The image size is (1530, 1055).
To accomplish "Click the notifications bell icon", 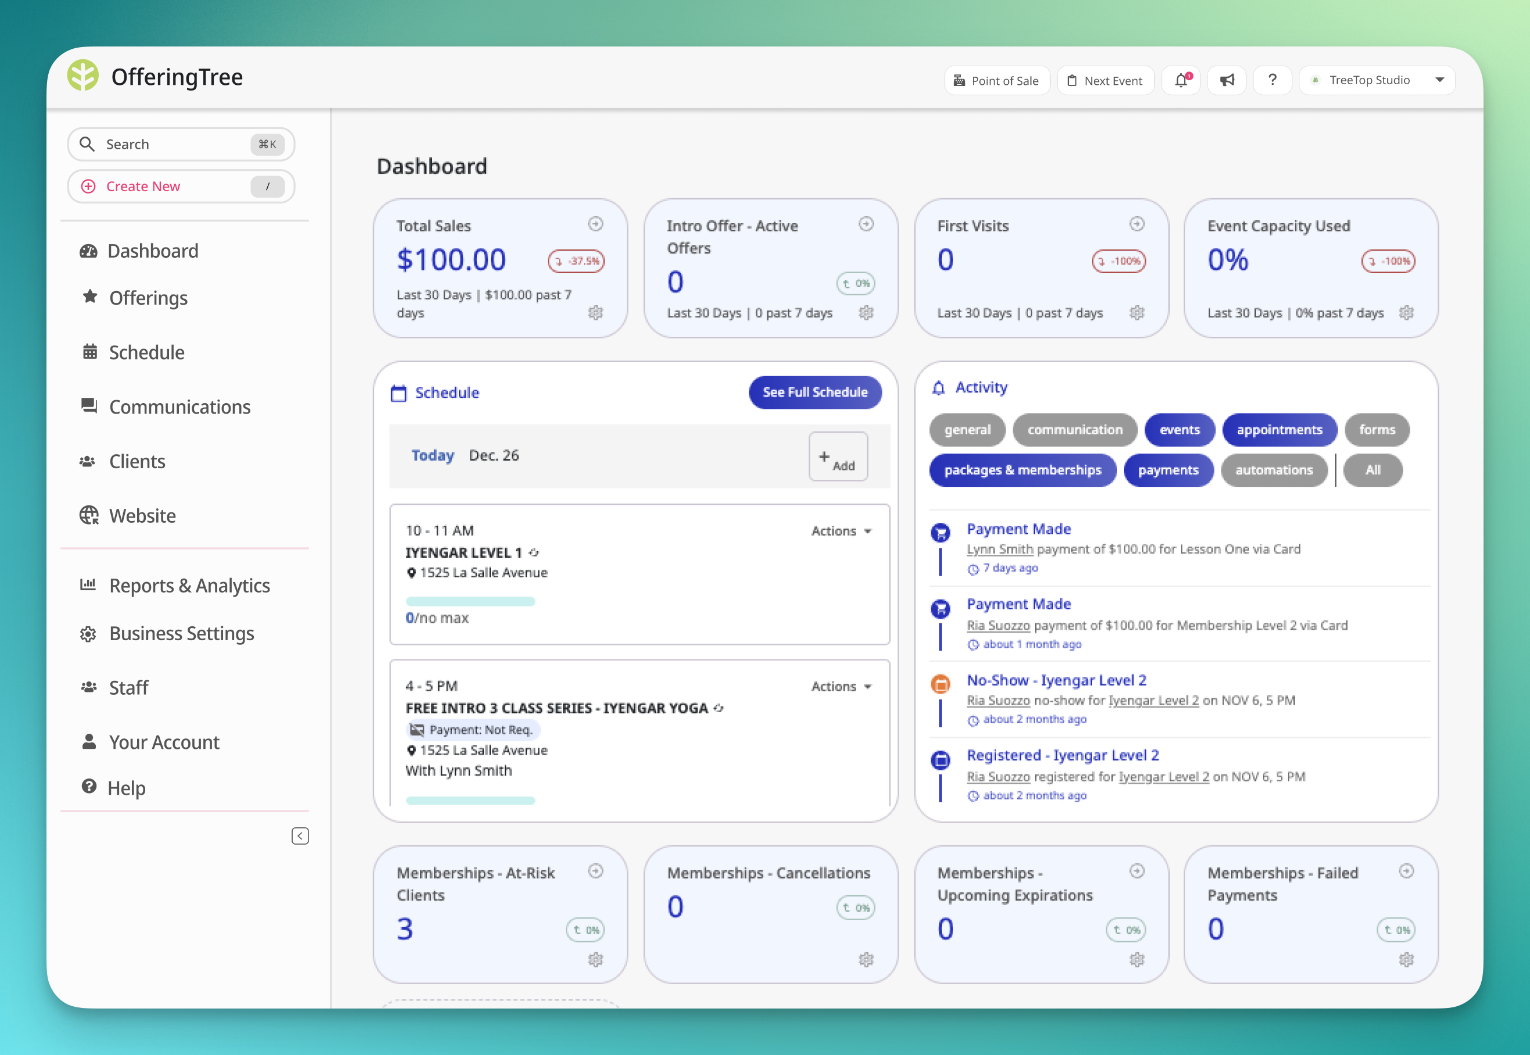I will [x=1181, y=81].
